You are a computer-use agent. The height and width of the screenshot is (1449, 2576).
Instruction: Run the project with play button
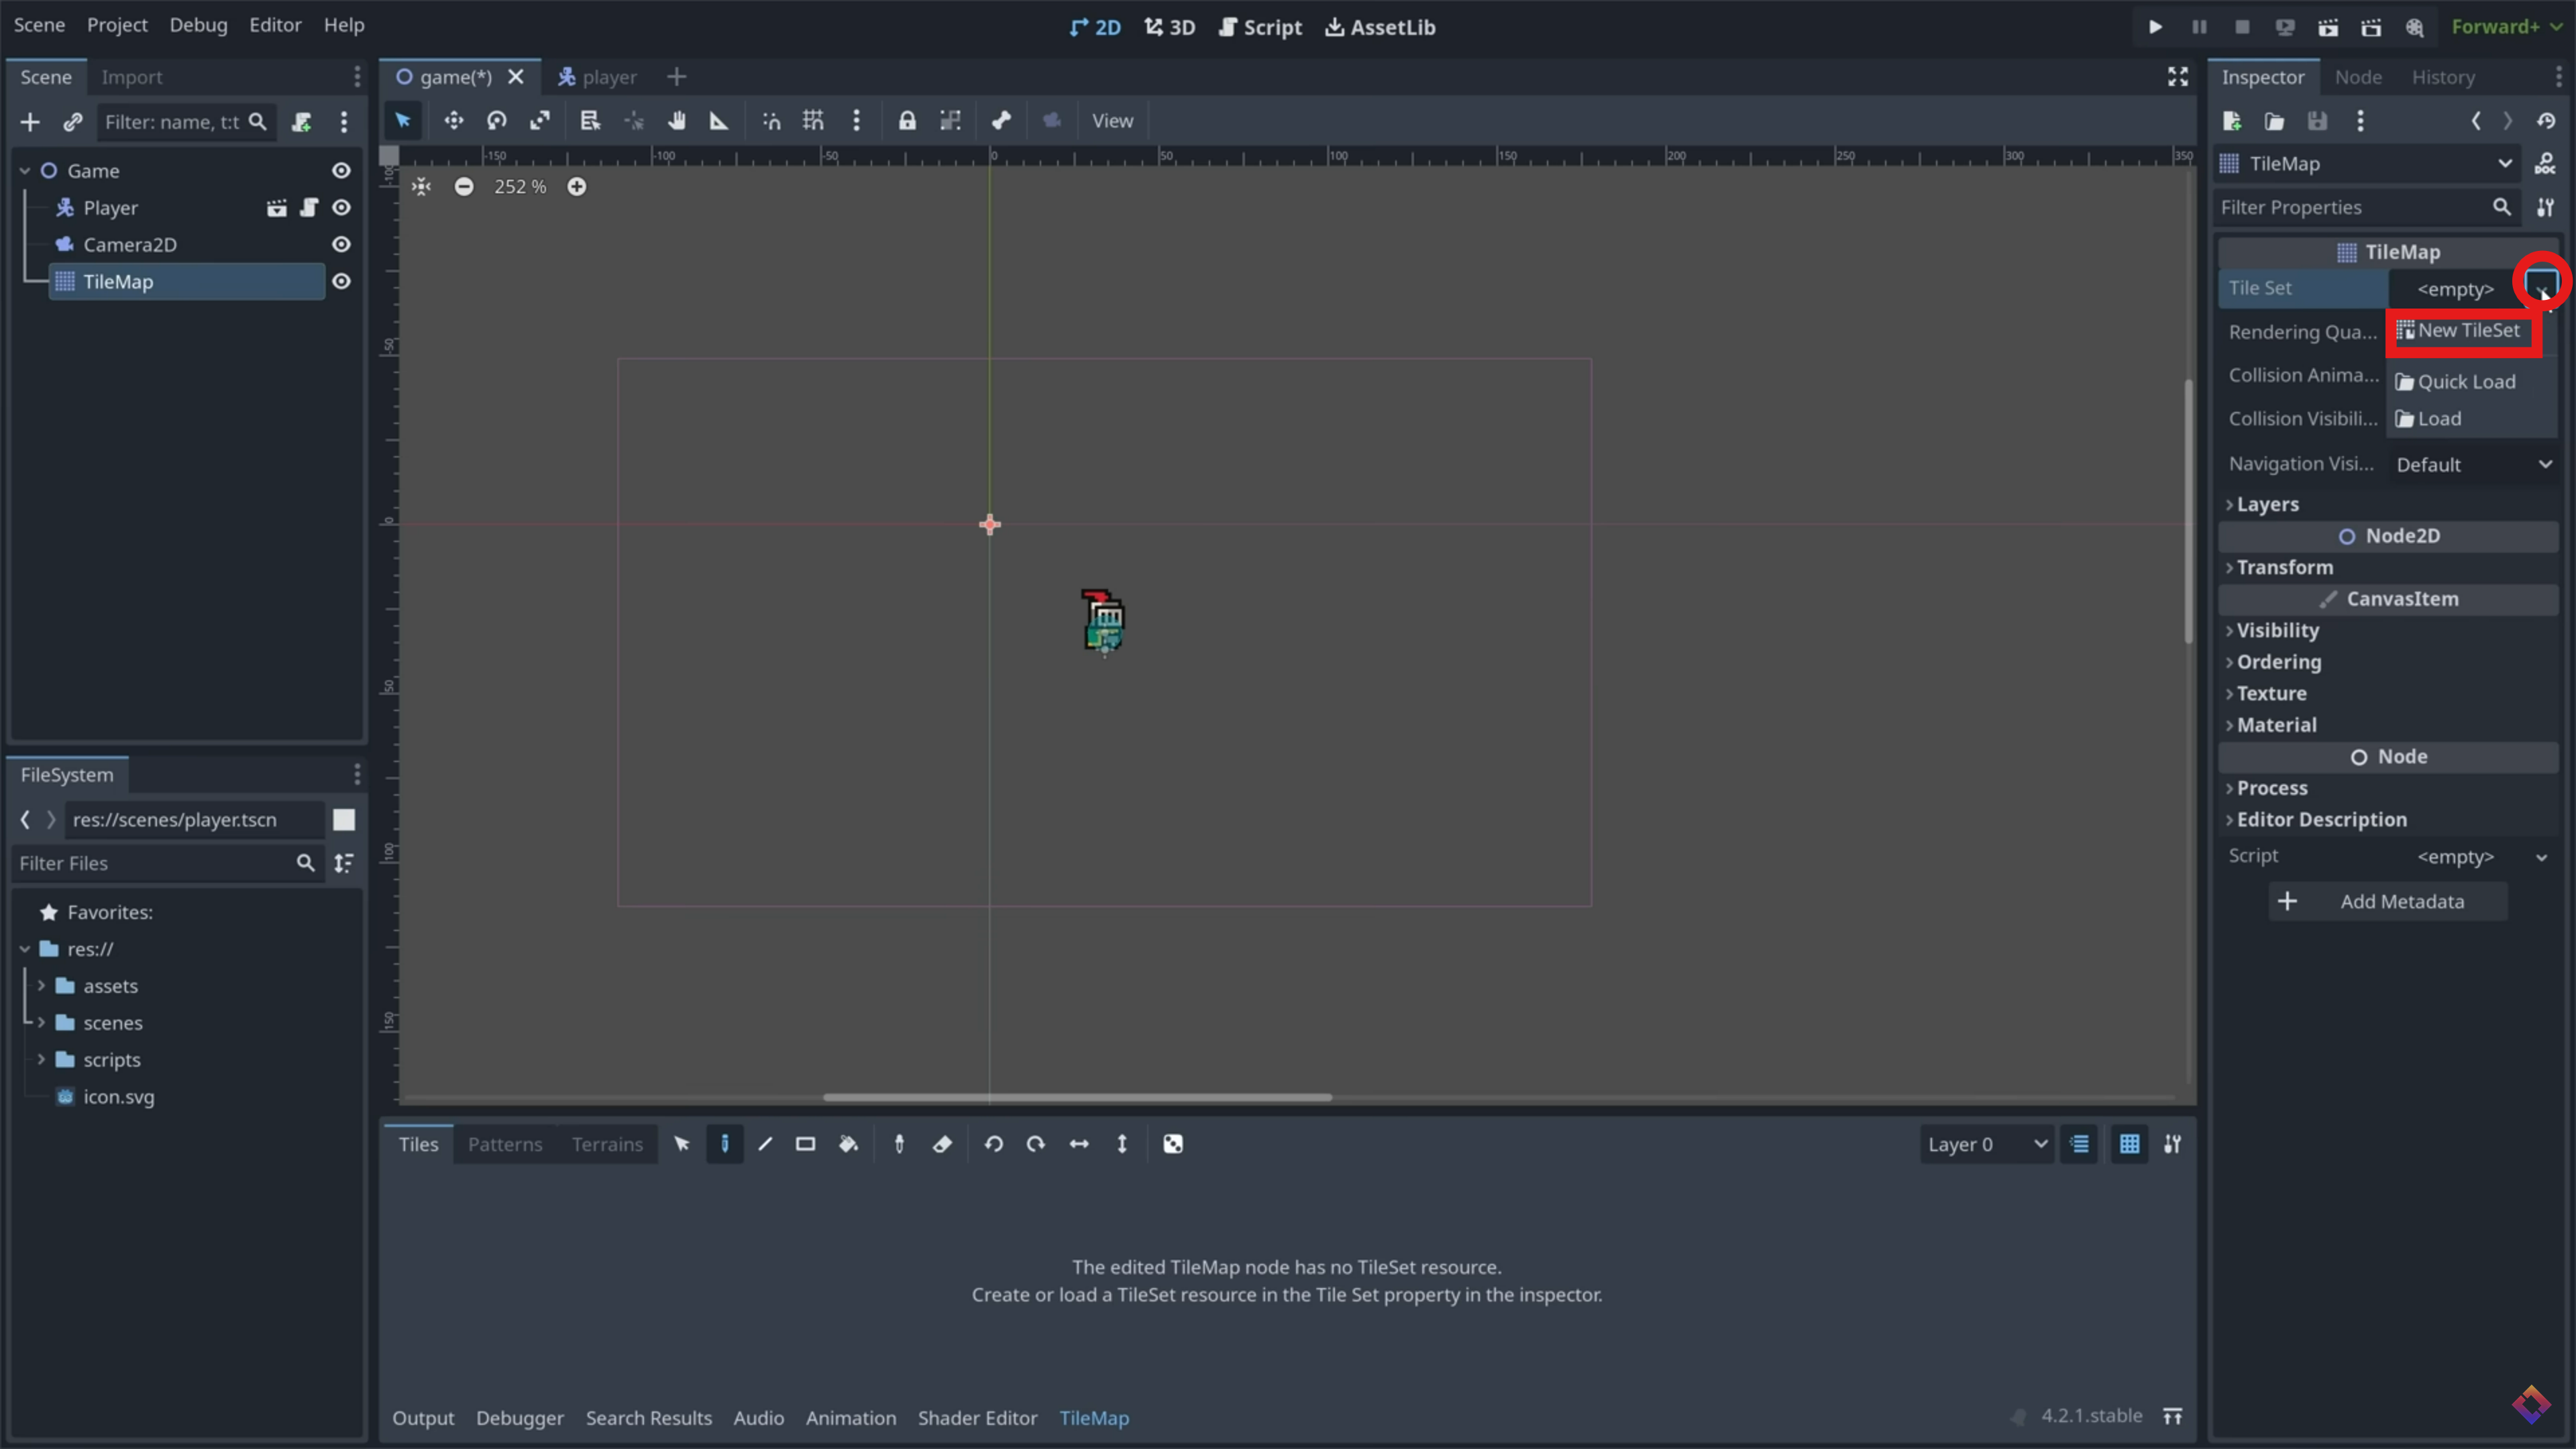(x=2155, y=27)
